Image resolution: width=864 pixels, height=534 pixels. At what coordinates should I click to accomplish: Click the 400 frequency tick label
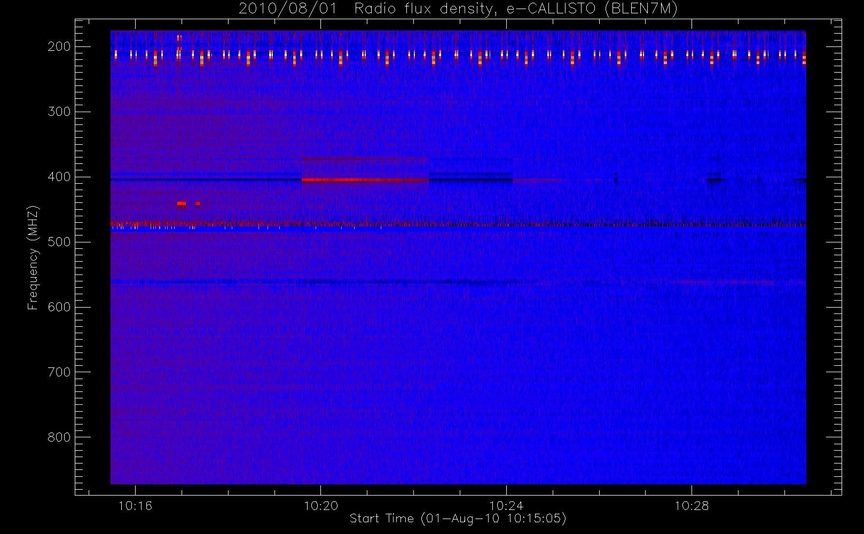click(59, 177)
